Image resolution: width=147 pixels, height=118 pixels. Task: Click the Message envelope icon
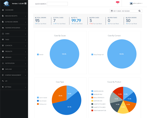tap(3, 57)
